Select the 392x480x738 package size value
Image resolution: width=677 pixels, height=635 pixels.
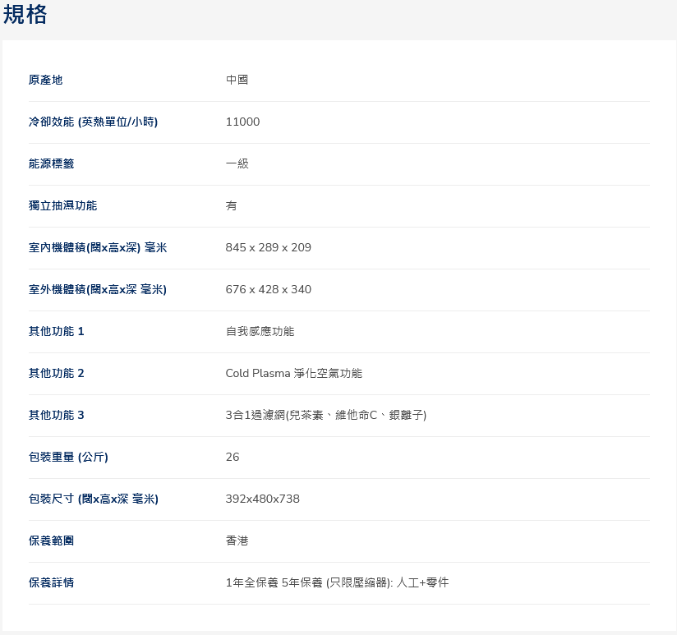[x=262, y=499]
